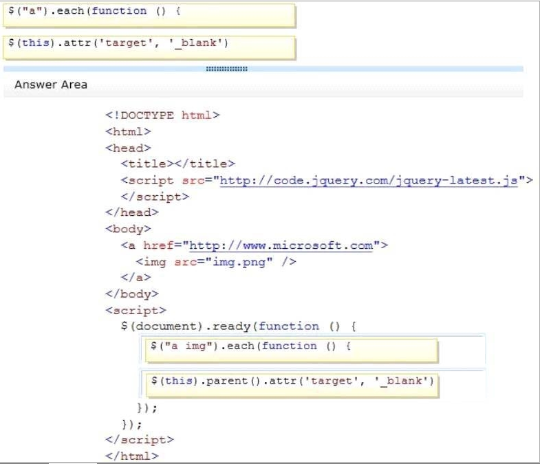Viewport: 540px width, 464px height.
Task: Select the $(this).parent().attr('target', '_blank') answer block
Action: coord(292,386)
